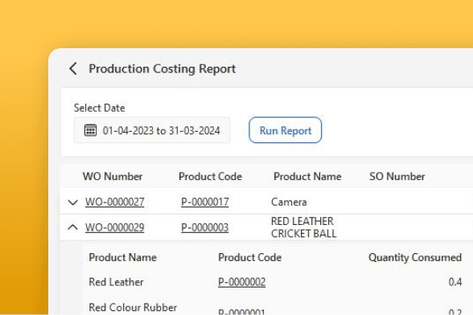473x315 pixels.
Task: Select the RED LEATHER CRICKET BALL cell
Action: (x=304, y=227)
